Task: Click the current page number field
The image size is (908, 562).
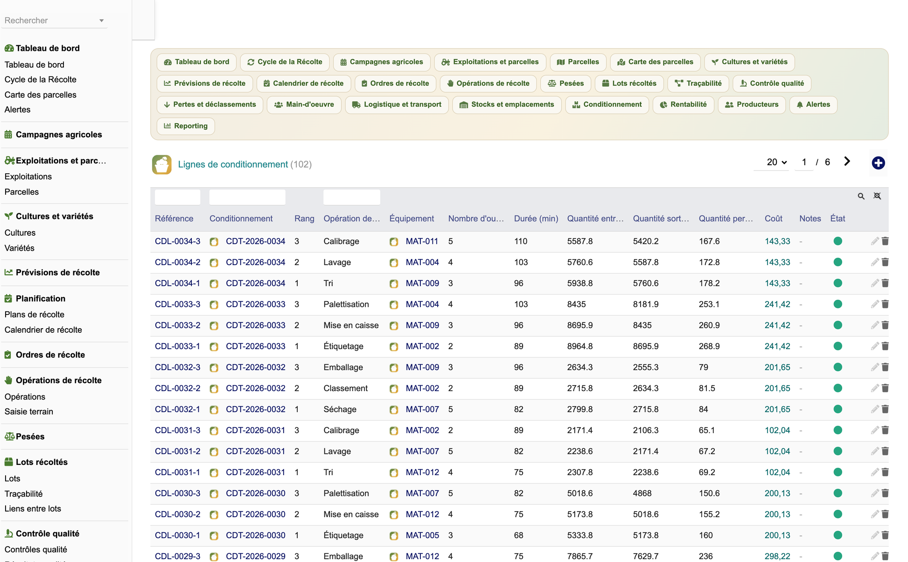Action: click(804, 162)
